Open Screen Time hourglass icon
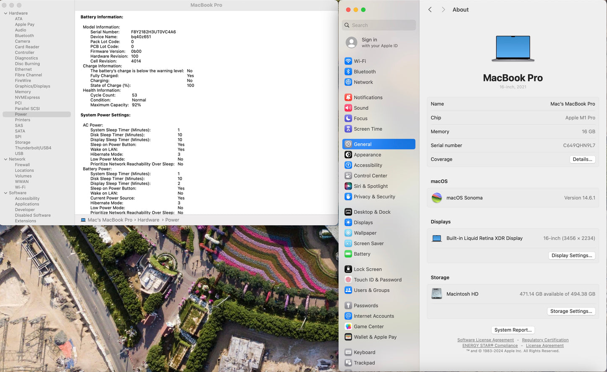The image size is (607, 372). point(348,129)
